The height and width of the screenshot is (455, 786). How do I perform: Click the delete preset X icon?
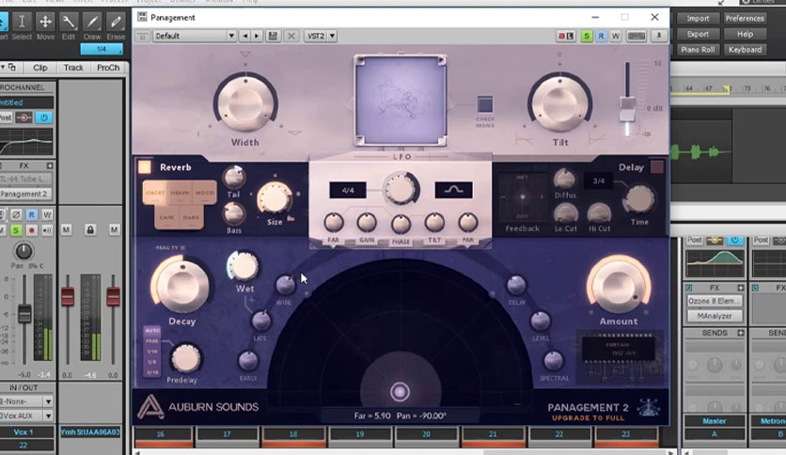291,36
